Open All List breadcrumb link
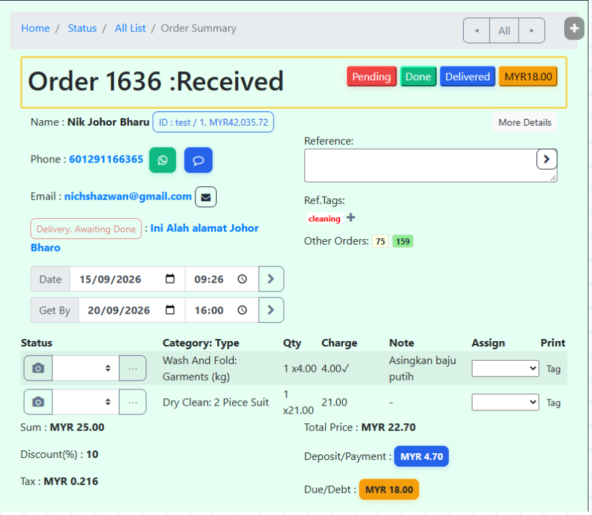This screenshot has width=592, height=515. pyautogui.click(x=130, y=29)
